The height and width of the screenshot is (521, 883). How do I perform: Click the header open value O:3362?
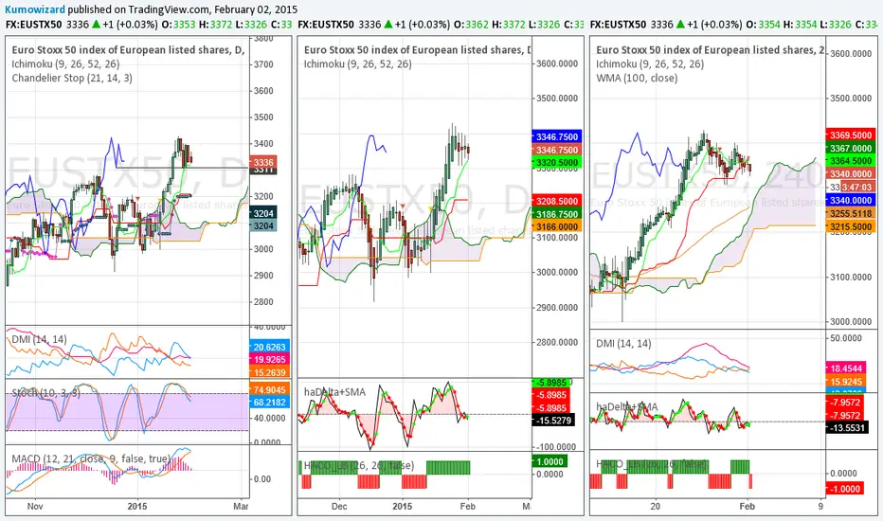[471, 25]
